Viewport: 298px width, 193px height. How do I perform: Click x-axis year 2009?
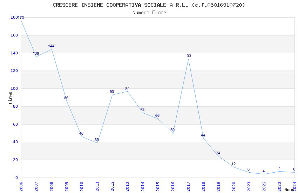click(67, 187)
